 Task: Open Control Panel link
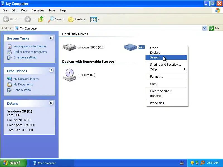[x=22, y=90]
